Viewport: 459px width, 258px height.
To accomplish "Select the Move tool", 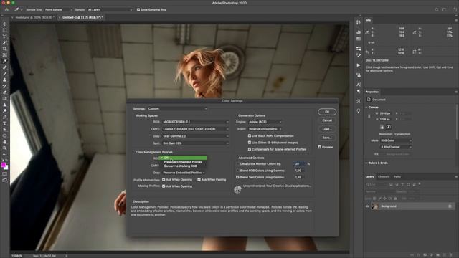I will [5, 24].
